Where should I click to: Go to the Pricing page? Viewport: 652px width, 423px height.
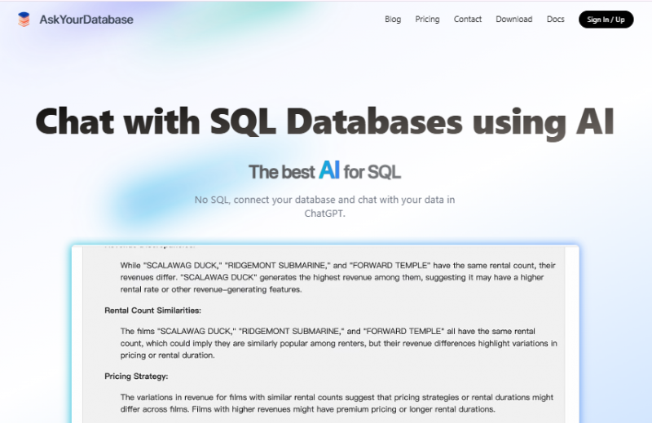click(427, 20)
